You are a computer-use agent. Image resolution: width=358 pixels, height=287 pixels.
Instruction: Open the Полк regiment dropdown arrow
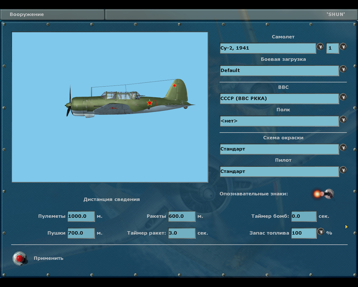click(343, 120)
